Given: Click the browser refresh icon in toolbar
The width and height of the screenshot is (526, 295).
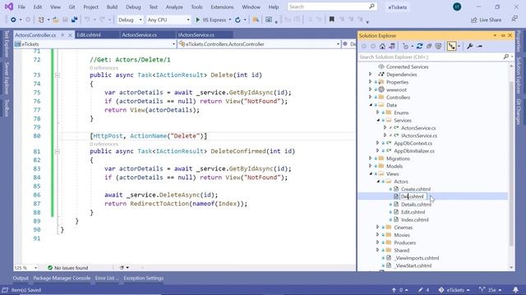Looking at the screenshot, I should 238,20.
